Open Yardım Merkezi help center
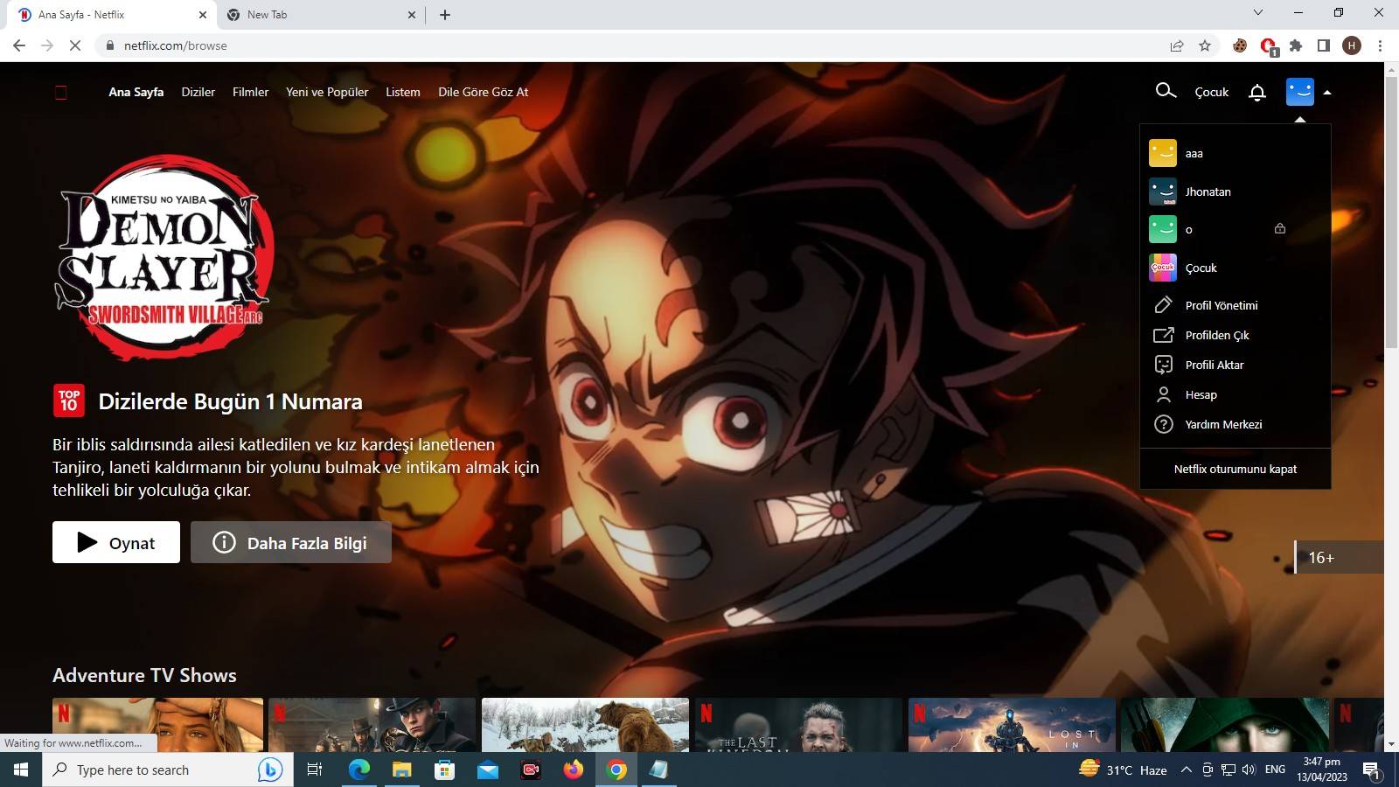The height and width of the screenshot is (787, 1399). [x=1222, y=424]
